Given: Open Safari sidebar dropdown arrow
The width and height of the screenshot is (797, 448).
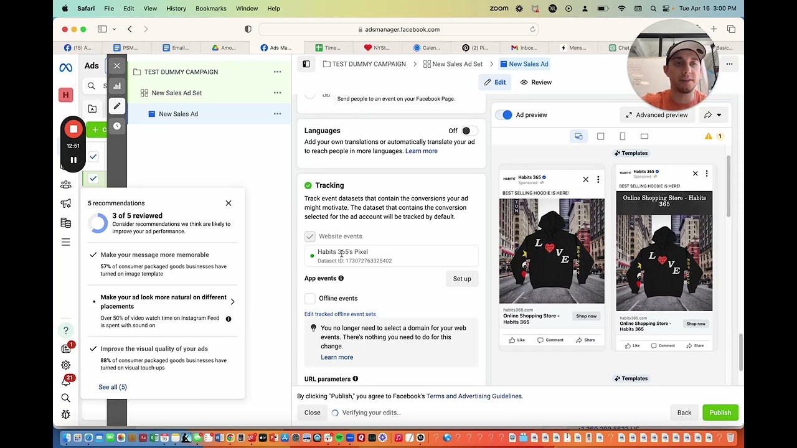Looking at the screenshot, I should tap(114, 29).
